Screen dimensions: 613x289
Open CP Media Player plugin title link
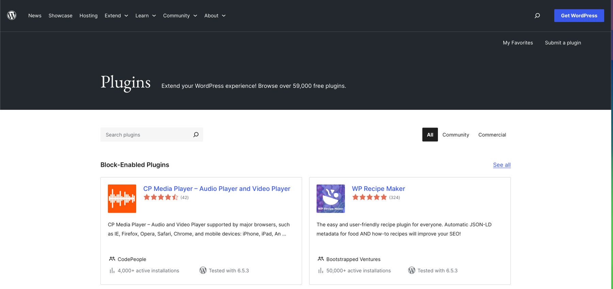217,188
